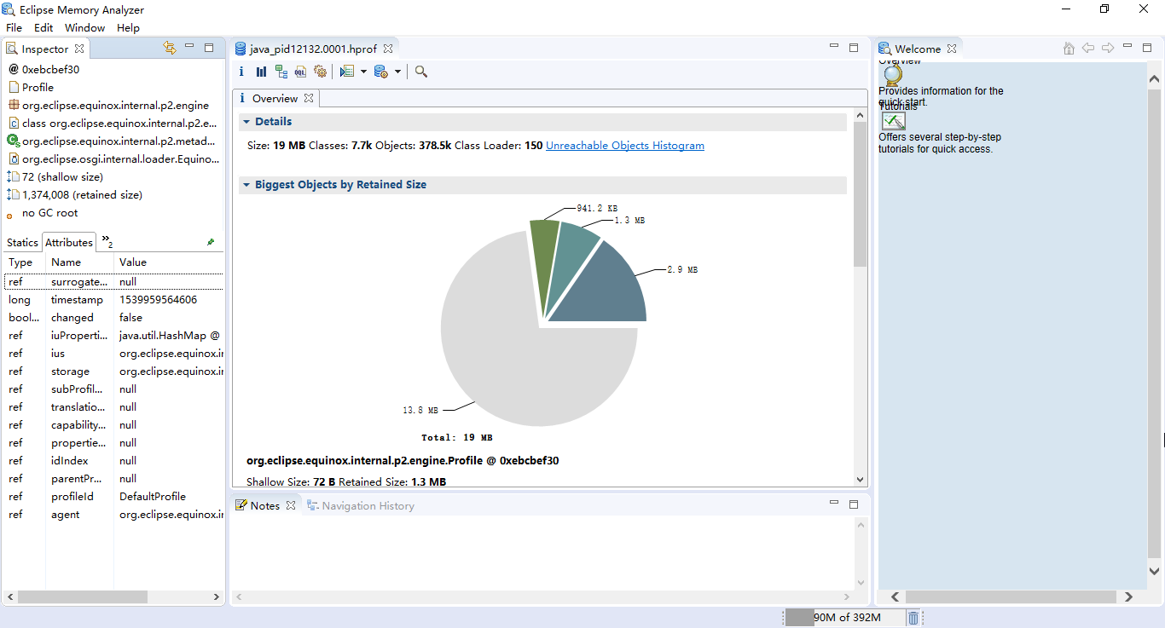Open the Overview globe icon
Image resolution: width=1165 pixels, height=628 pixels.
pos(893,75)
